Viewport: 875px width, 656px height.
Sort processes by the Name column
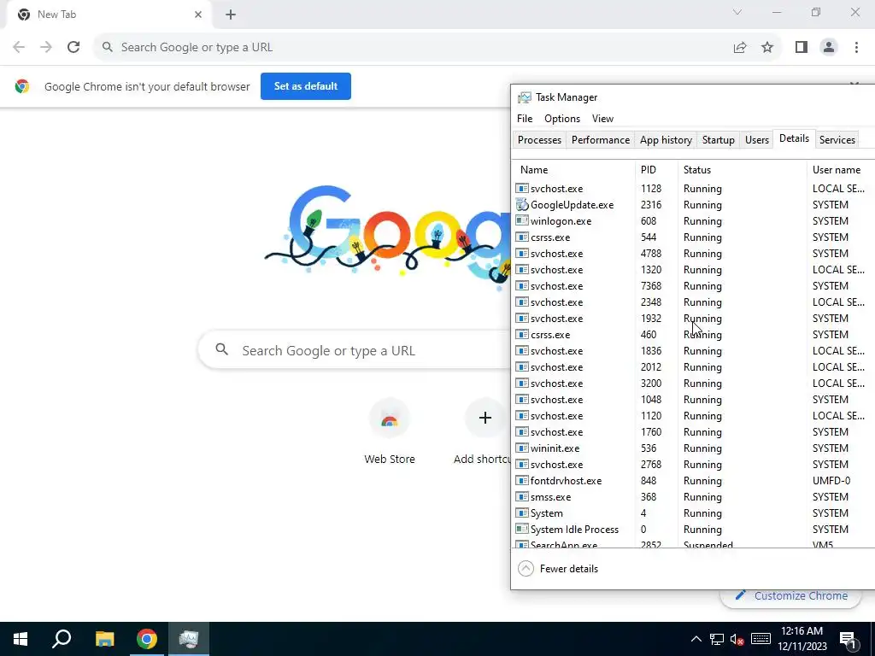click(573, 170)
